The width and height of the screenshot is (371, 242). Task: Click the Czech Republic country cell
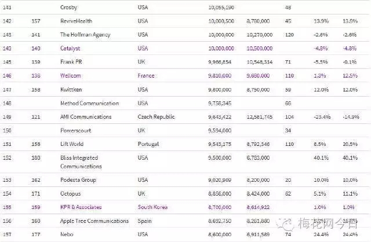click(157, 117)
